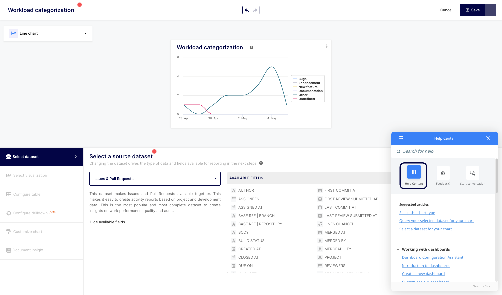Click the Cancel button
The height and width of the screenshot is (295, 502).
point(446,10)
